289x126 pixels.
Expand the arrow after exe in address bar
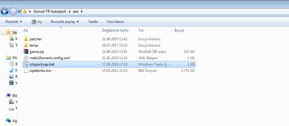coord(82,11)
